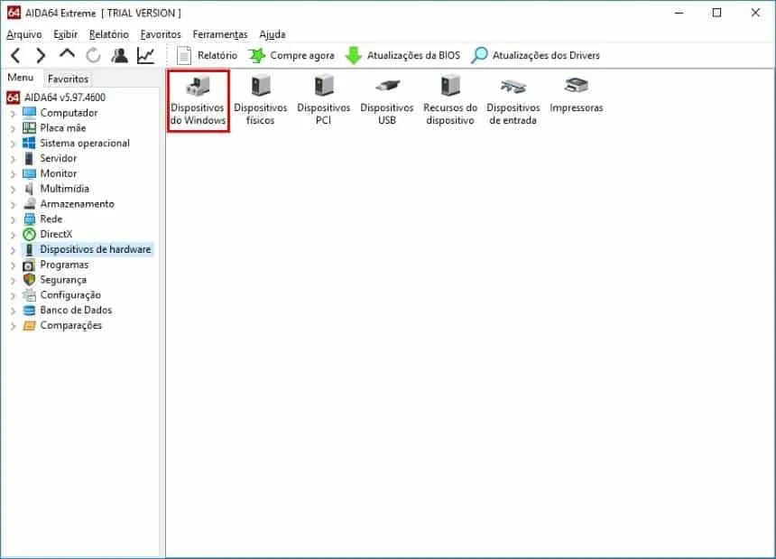Maximize the AIDA64 Extreme window
This screenshot has height=559, width=776.
point(716,13)
